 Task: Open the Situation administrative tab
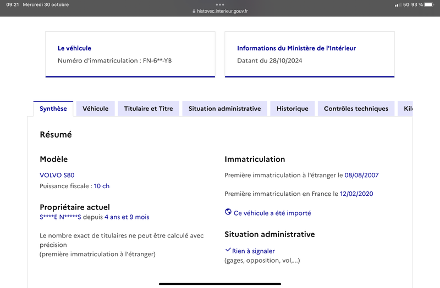pos(224,109)
